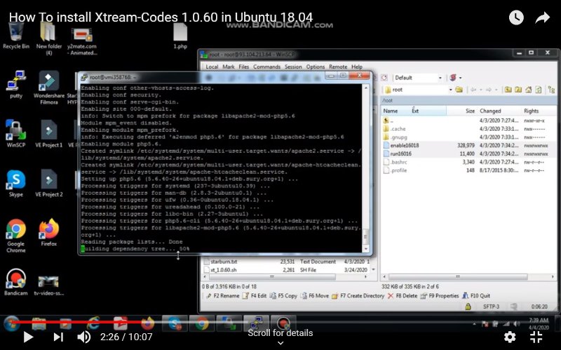Click the Watch later clock icon
This screenshot has height=350, width=561.
(x=516, y=17)
